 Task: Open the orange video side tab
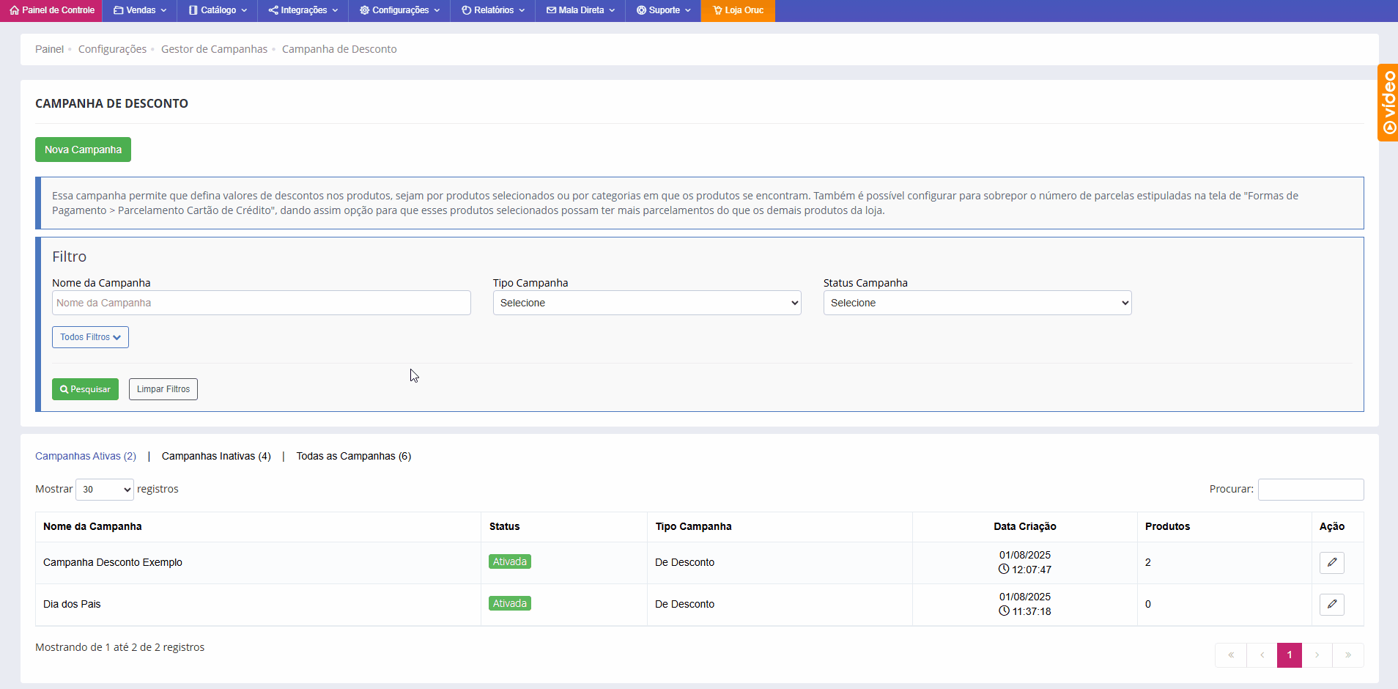click(x=1388, y=103)
